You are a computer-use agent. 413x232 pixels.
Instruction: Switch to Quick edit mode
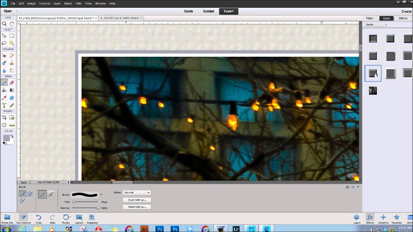point(188,11)
